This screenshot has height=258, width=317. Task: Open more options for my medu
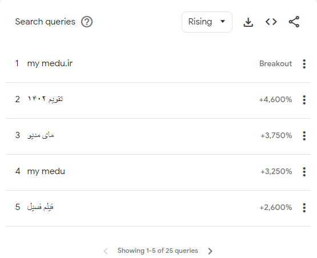304,172
